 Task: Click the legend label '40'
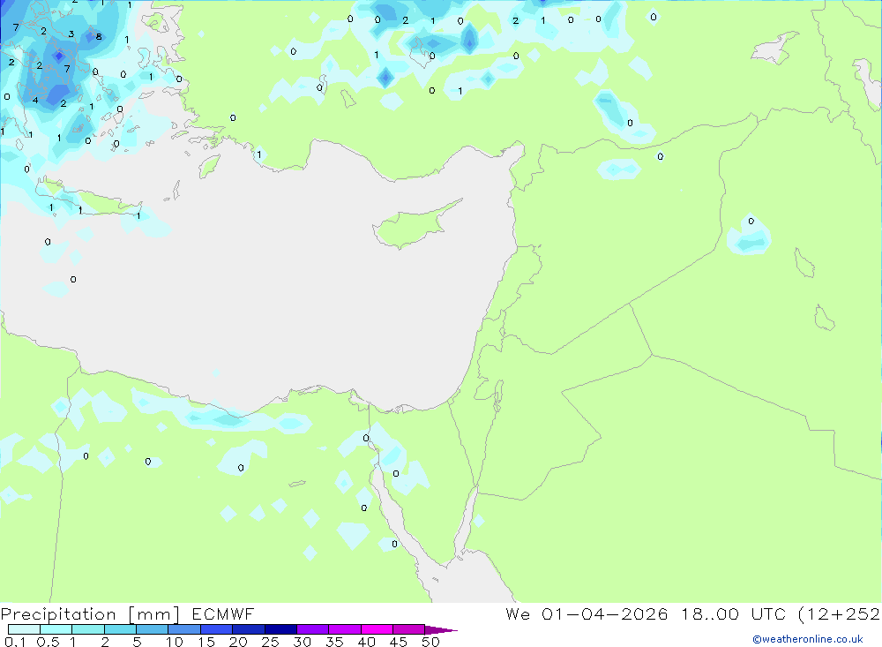(x=366, y=642)
